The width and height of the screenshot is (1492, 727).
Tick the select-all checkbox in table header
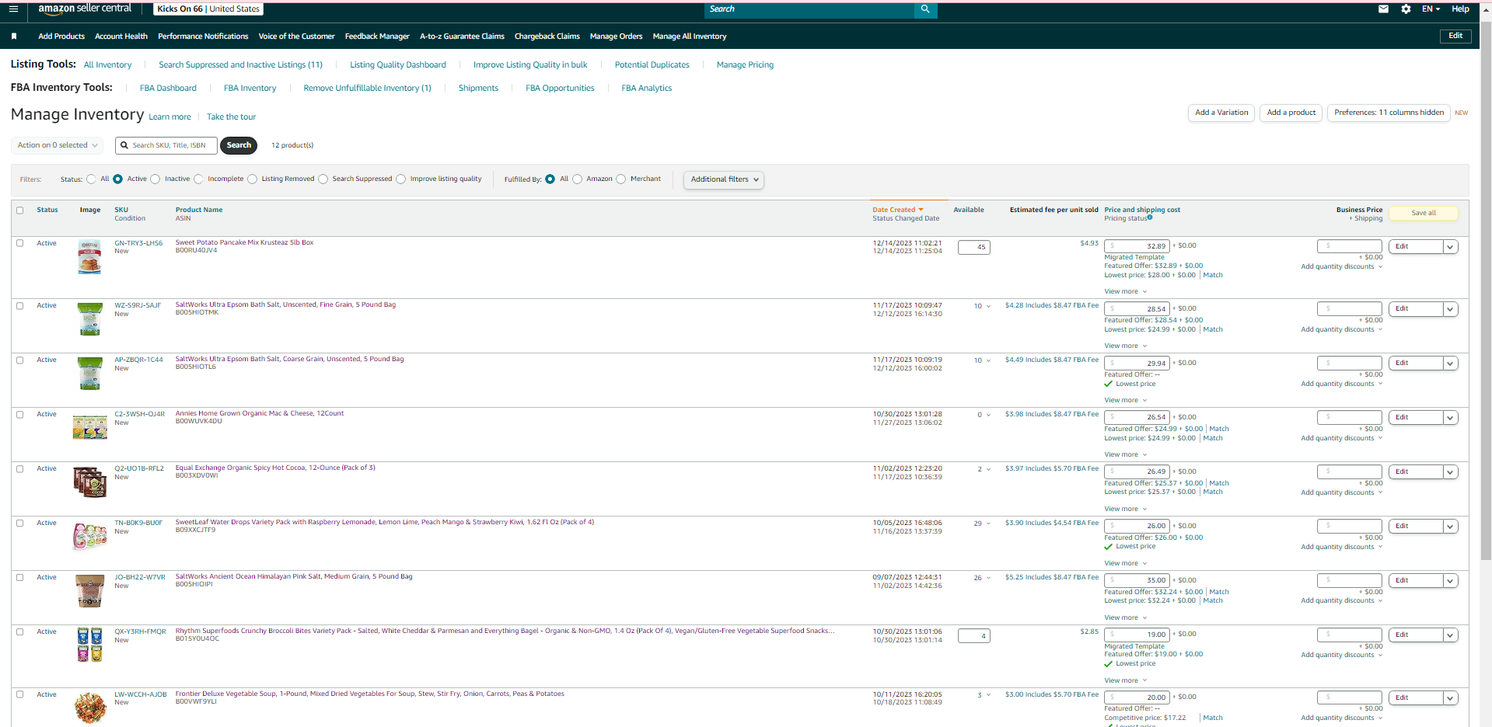pos(20,210)
